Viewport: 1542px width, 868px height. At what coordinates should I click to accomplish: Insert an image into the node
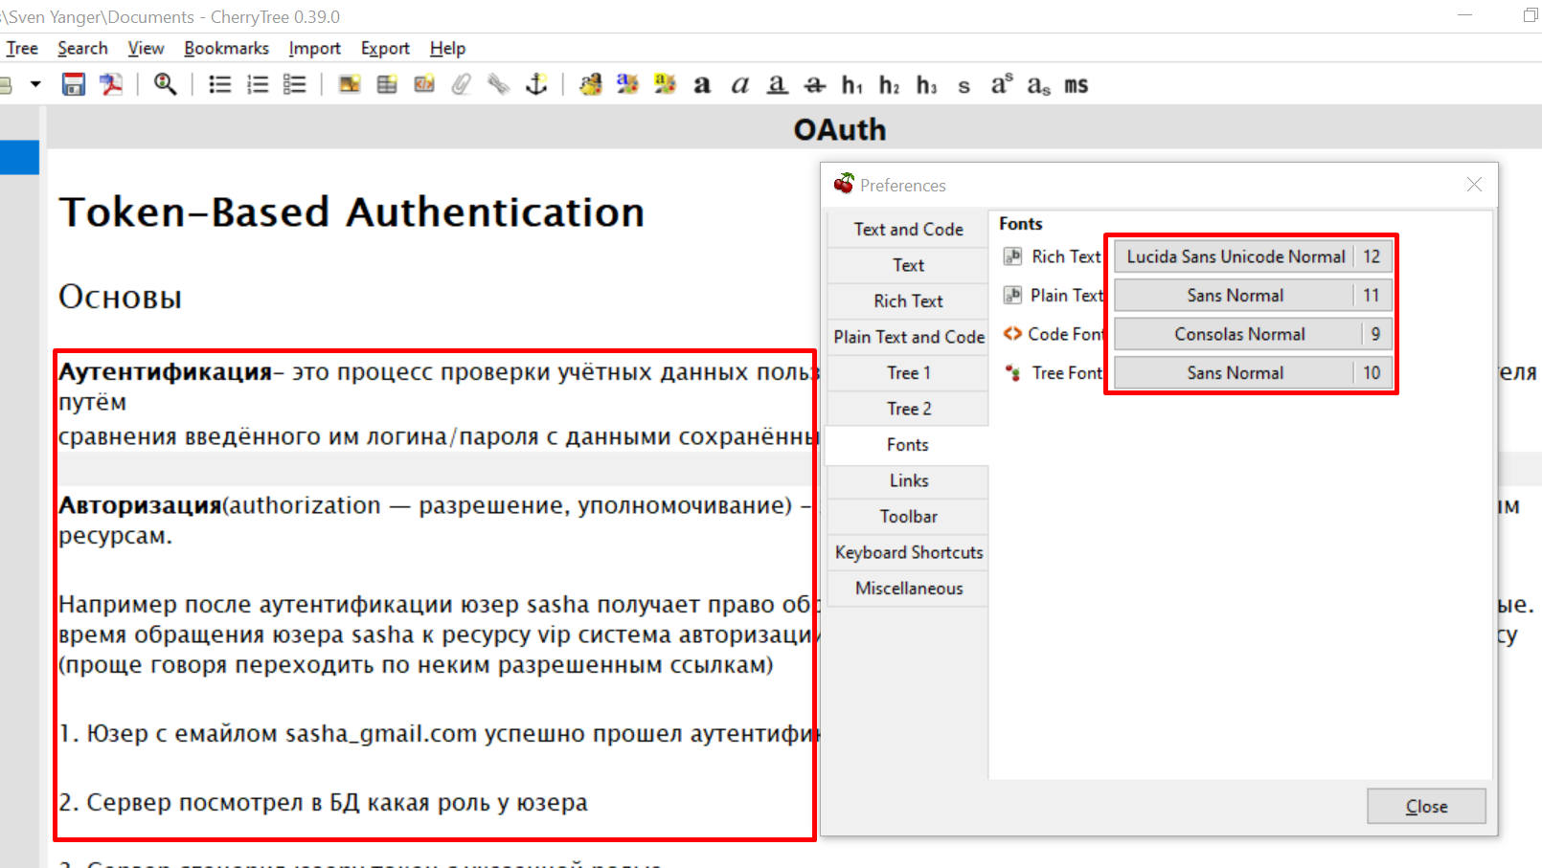pos(349,84)
